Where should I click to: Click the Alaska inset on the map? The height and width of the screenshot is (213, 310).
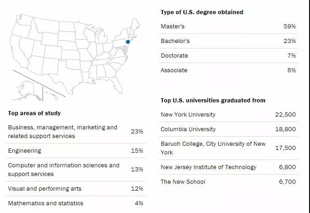coord(28,91)
